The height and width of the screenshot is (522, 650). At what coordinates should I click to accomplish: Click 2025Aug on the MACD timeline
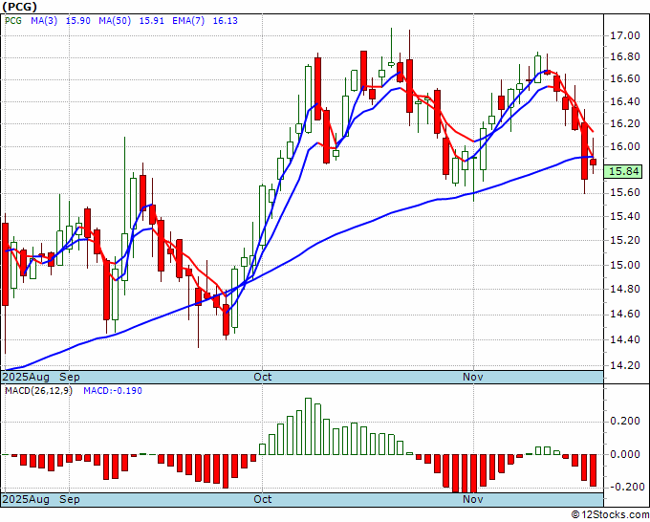(26, 499)
